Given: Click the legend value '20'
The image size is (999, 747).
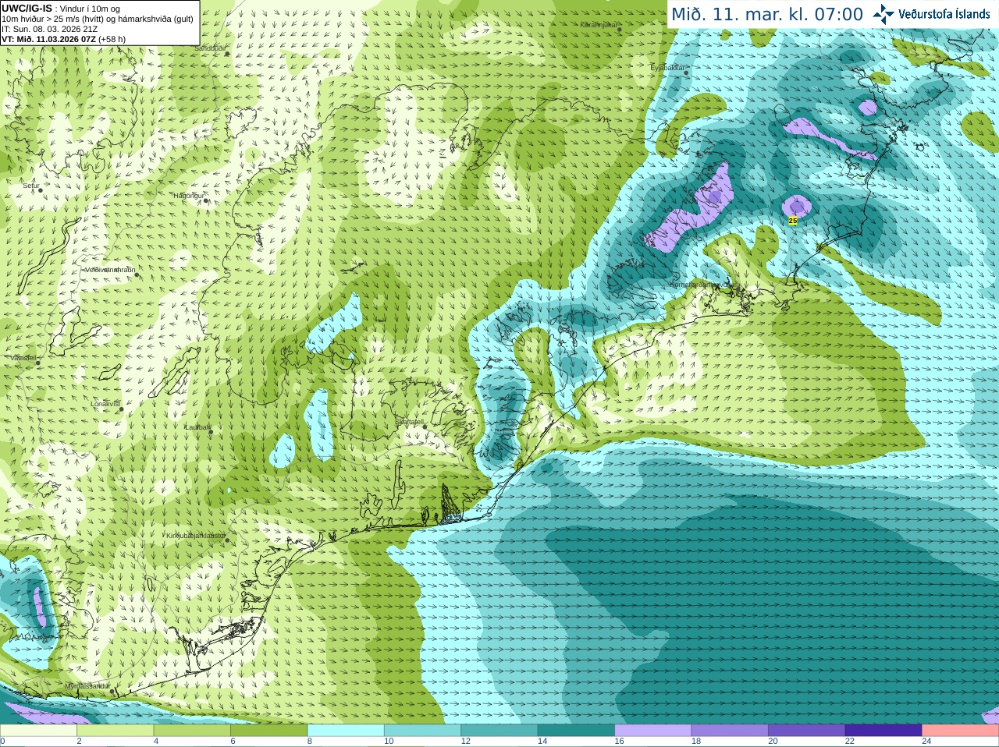Looking at the screenshot, I should pyautogui.click(x=773, y=742).
